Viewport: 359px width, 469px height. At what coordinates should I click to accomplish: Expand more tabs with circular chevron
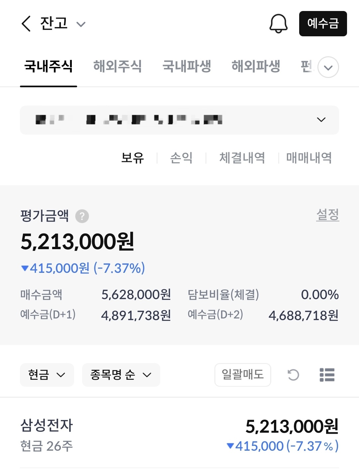(x=328, y=67)
